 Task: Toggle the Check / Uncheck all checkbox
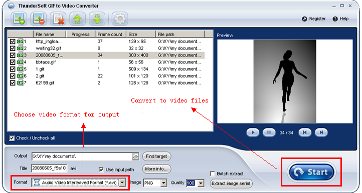tap(12, 138)
